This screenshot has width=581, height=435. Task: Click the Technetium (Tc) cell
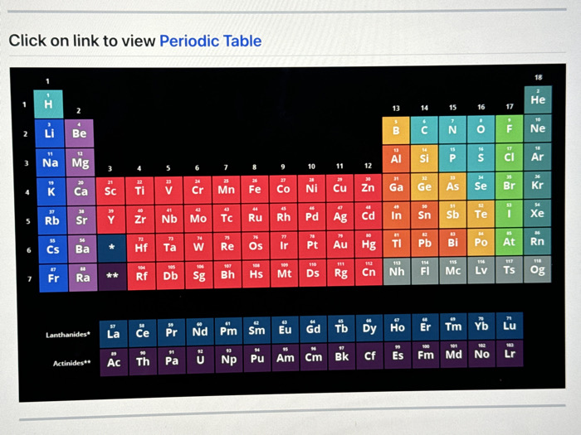click(227, 218)
